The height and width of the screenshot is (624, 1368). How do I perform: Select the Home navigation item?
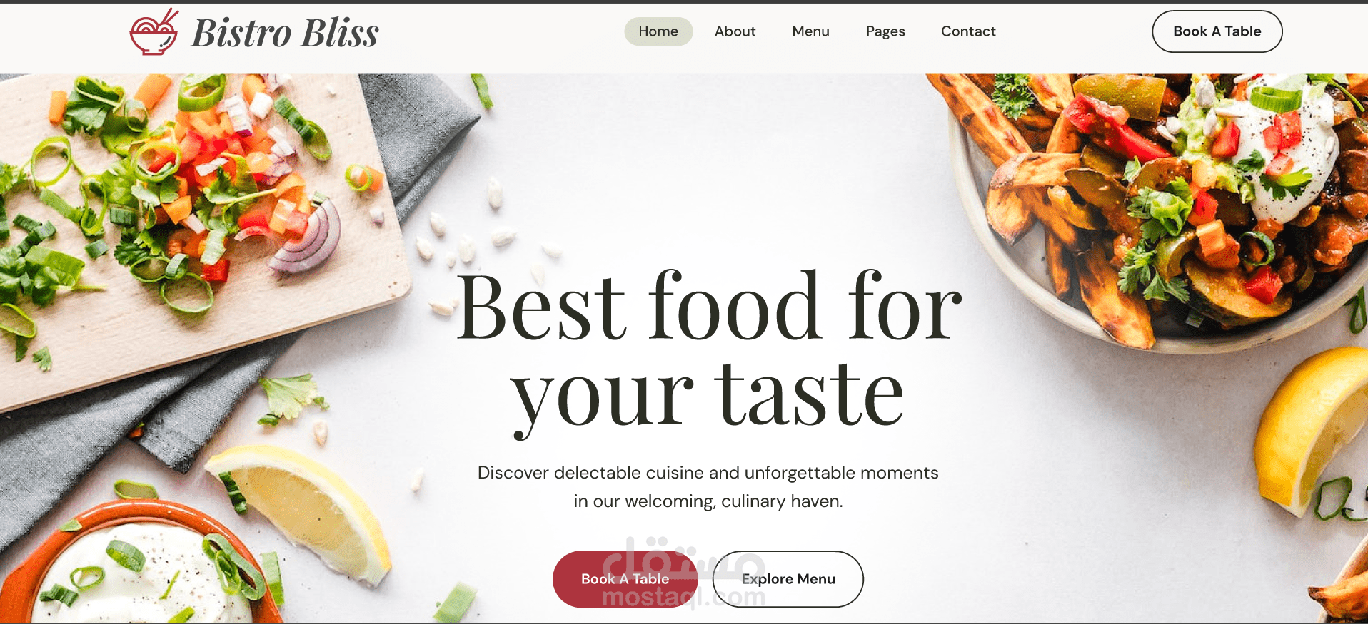coord(658,31)
